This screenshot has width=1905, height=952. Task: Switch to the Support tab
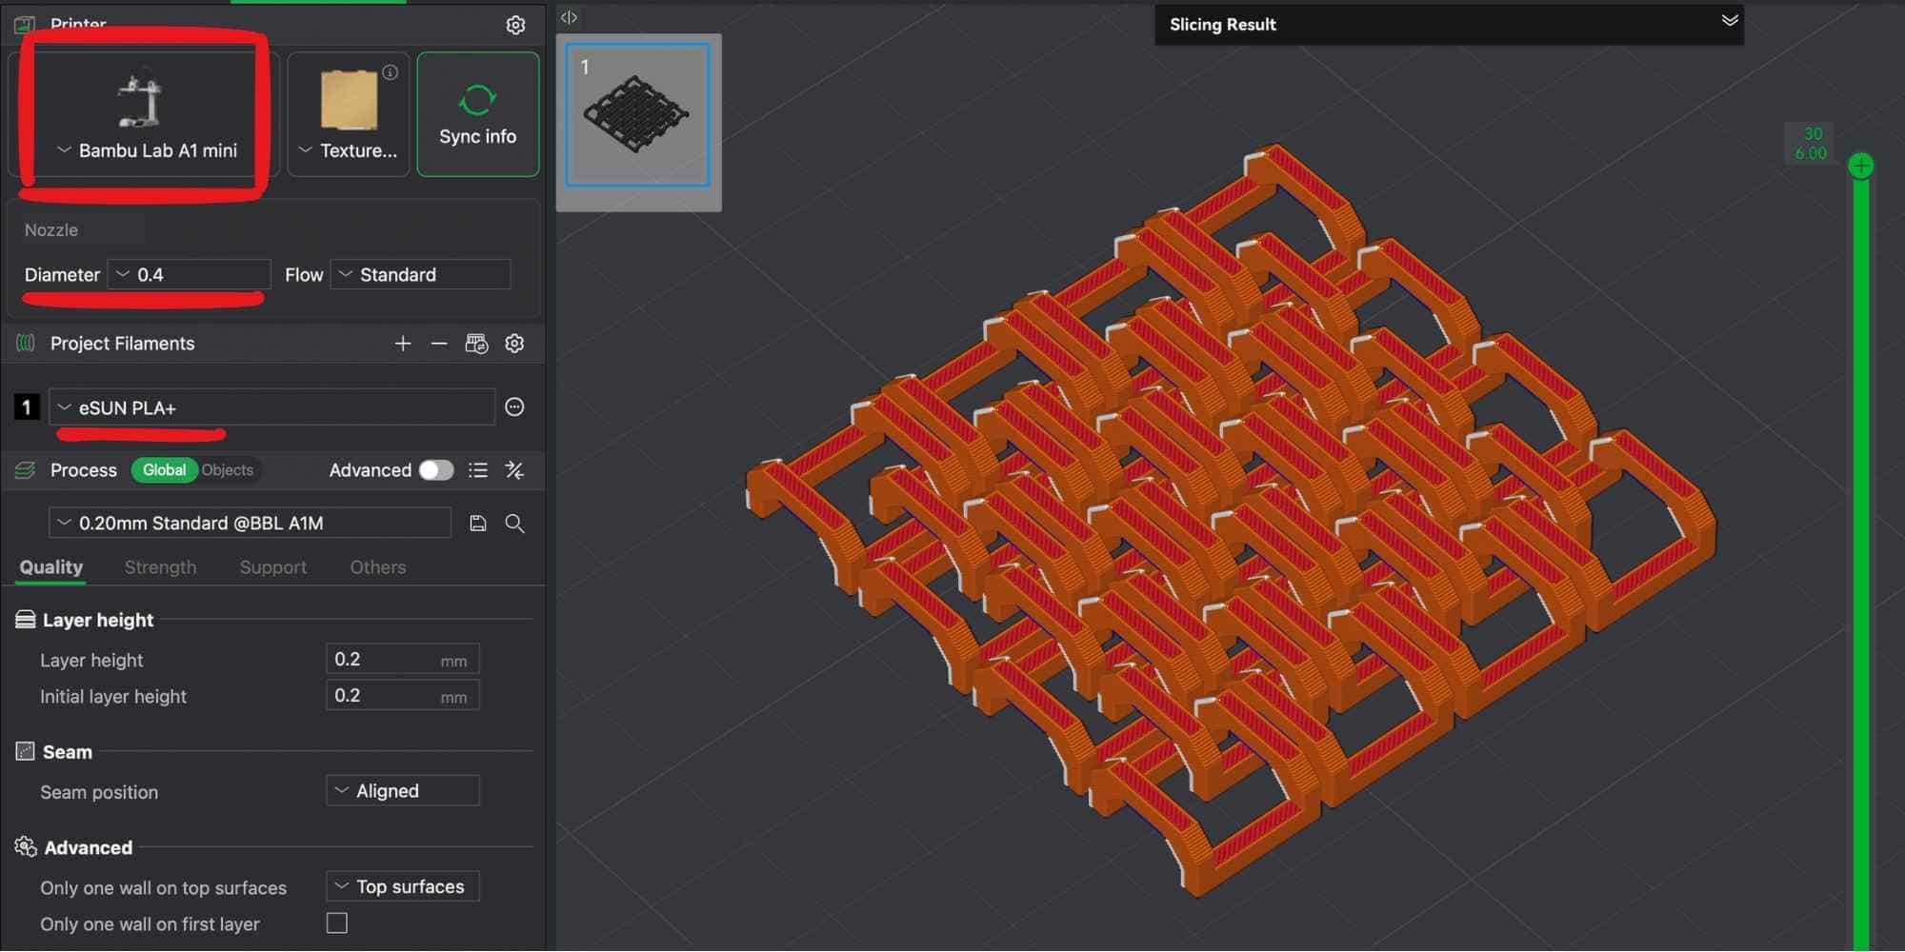[x=273, y=567]
